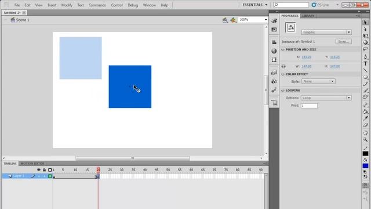The height and width of the screenshot is (209, 371).
Task: Toggle show all layers as outlines
Action: pos(50,170)
